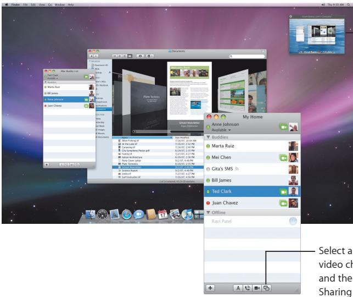Click the Apple menu icon
The height and width of the screenshot is (297, 353).
[x=7, y=4]
